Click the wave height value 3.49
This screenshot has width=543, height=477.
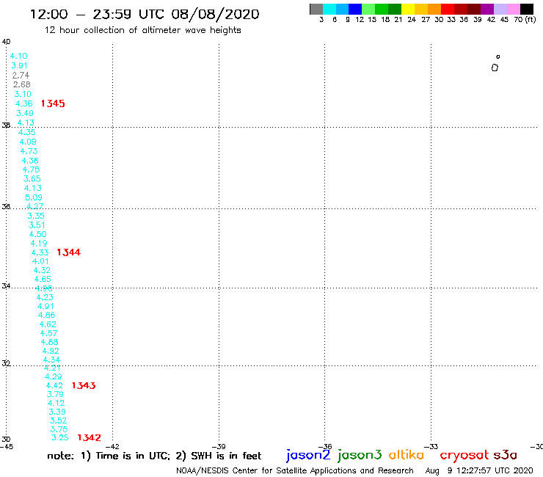(25, 113)
